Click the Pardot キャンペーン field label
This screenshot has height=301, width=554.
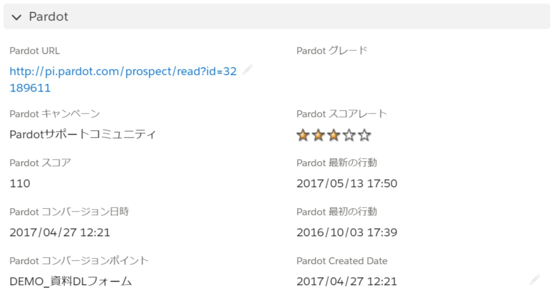55,114
